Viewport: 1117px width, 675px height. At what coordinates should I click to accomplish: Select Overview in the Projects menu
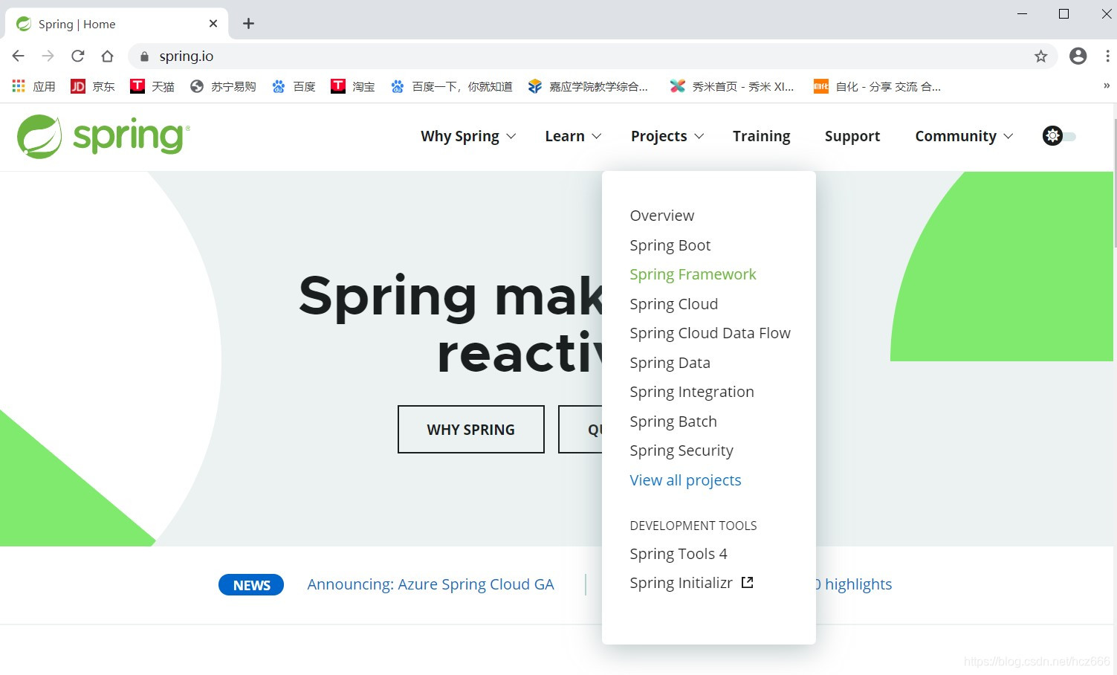tap(661, 216)
